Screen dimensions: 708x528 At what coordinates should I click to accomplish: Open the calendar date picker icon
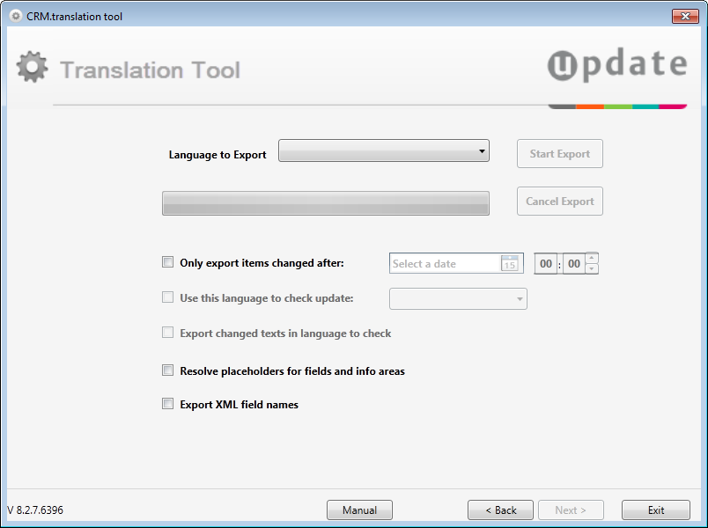509,263
